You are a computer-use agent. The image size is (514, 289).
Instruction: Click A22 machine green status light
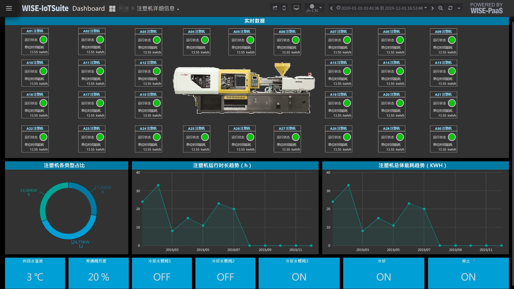(x=43, y=137)
